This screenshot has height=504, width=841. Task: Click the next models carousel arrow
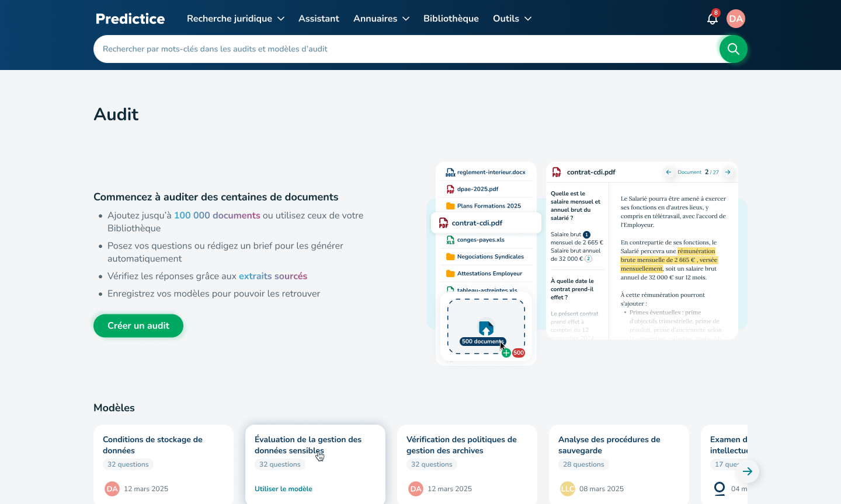[x=748, y=471]
